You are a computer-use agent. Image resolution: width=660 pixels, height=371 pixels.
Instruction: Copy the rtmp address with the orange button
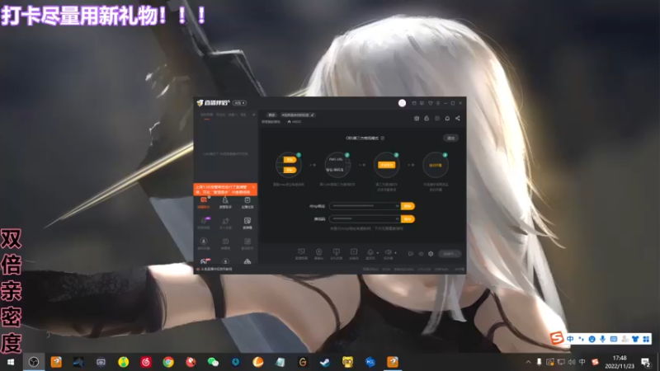(408, 206)
